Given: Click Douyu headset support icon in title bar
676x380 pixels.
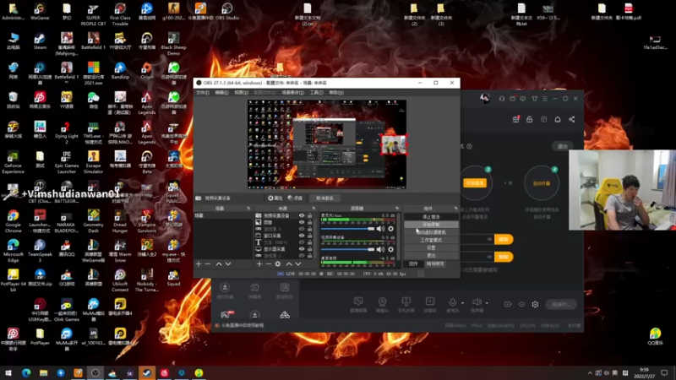Looking at the screenshot, I should coord(502,99).
